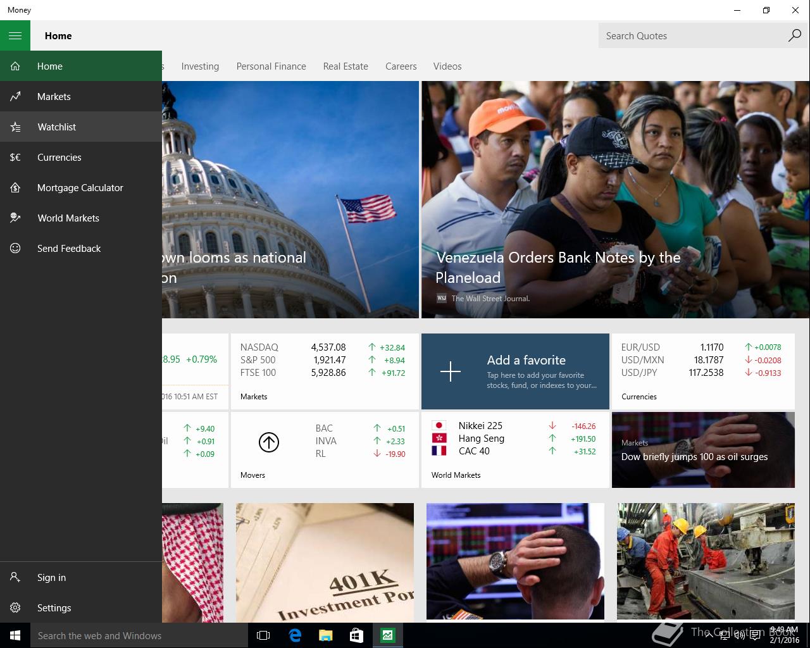Open Dow briefly jumps 100 article
The width and height of the screenshot is (810, 648).
point(703,450)
